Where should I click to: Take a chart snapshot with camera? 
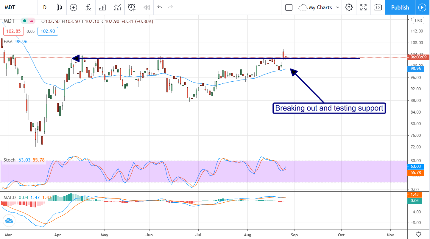pyautogui.click(x=378, y=7)
